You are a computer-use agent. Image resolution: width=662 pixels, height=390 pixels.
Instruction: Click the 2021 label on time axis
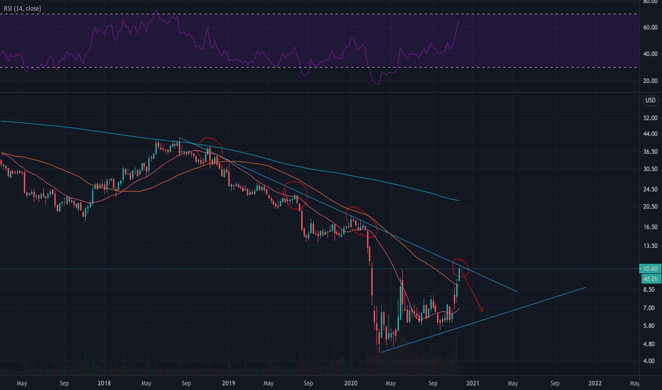tap(473, 383)
